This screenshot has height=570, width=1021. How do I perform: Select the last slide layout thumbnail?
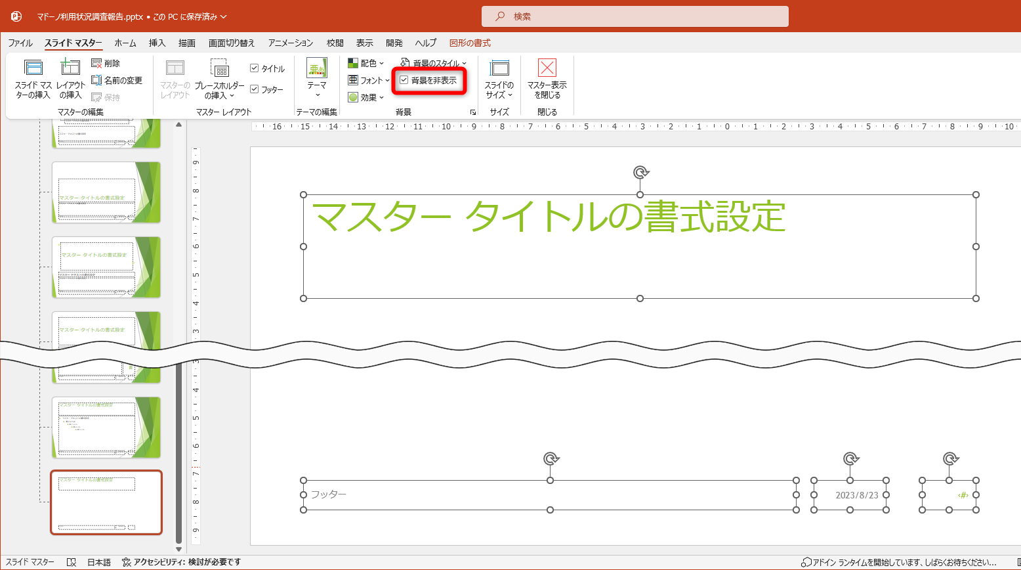coord(106,502)
